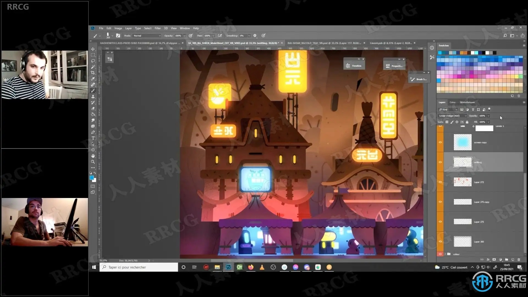Hide the screen copy layer
Viewport: 528px width, 297px height.
(x=440, y=142)
